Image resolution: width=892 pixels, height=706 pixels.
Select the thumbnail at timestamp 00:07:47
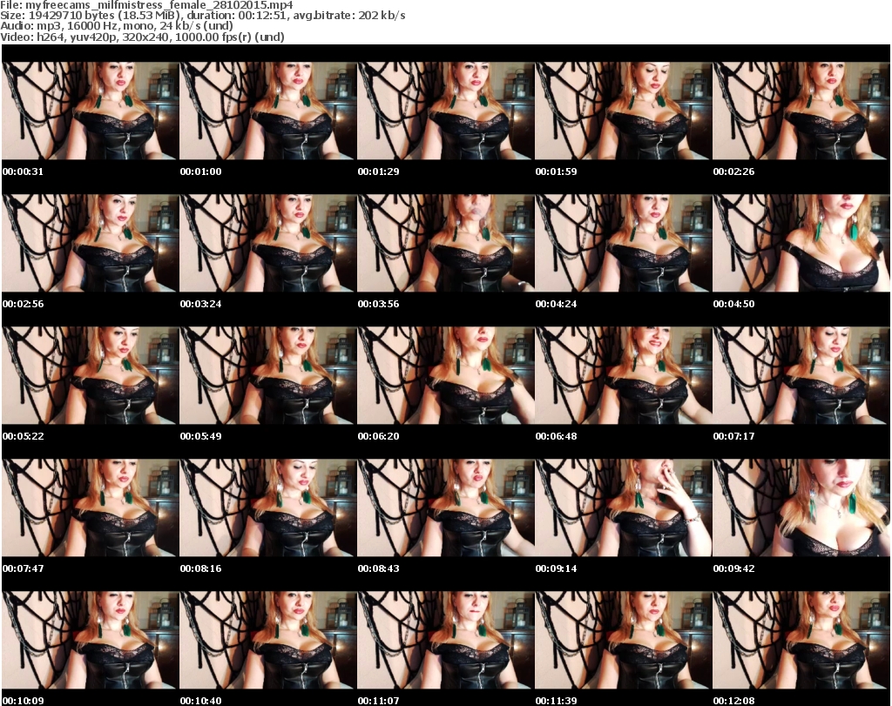[x=90, y=508]
